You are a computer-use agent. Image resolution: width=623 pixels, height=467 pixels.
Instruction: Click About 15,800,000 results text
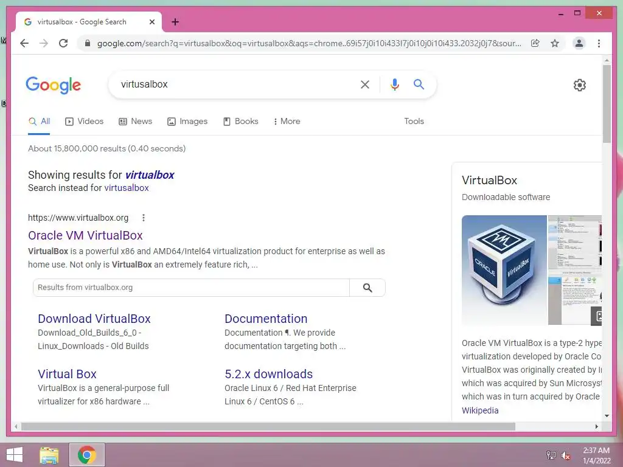(x=107, y=148)
